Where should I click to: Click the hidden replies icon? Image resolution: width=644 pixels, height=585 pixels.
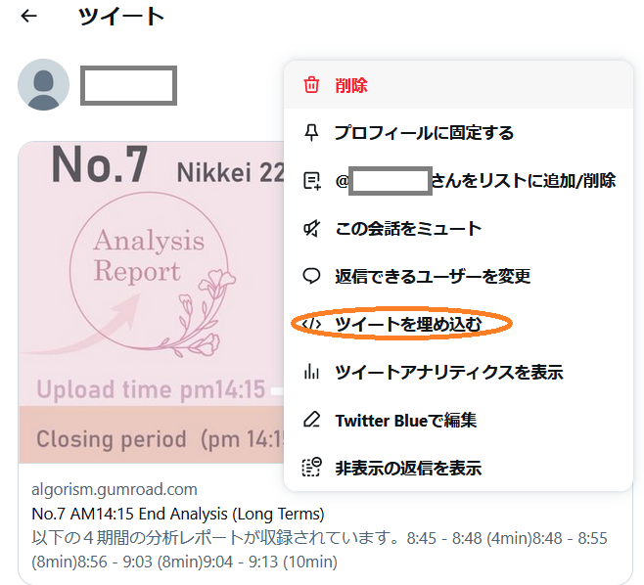point(312,468)
